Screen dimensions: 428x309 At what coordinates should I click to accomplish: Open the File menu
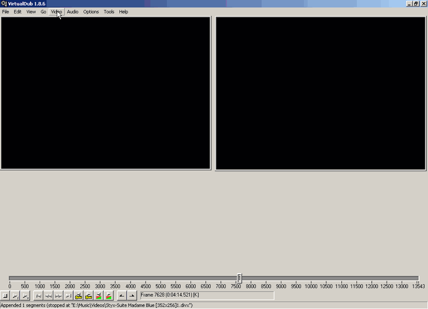click(x=5, y=12)
